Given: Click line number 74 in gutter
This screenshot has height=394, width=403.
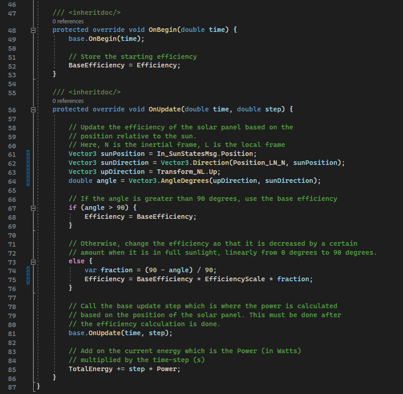Looking at the screenshot, I should [12, 271].
